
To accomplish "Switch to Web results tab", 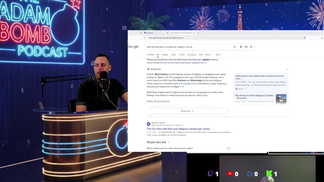I will click(201, 55).
